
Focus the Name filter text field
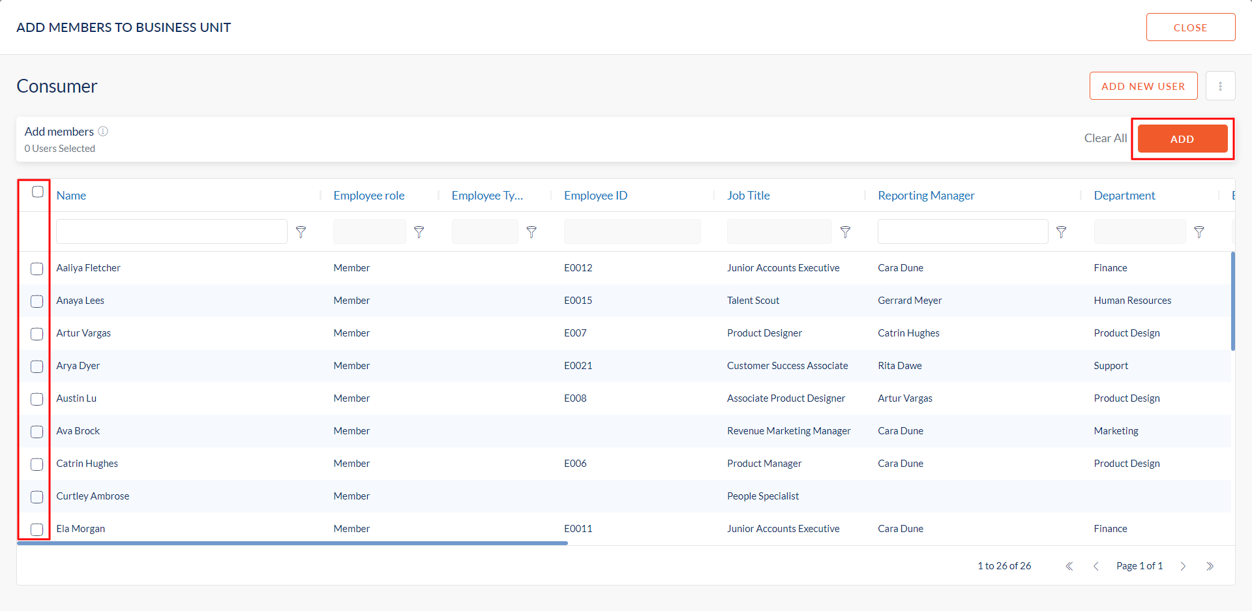click(x=171, y=231)
